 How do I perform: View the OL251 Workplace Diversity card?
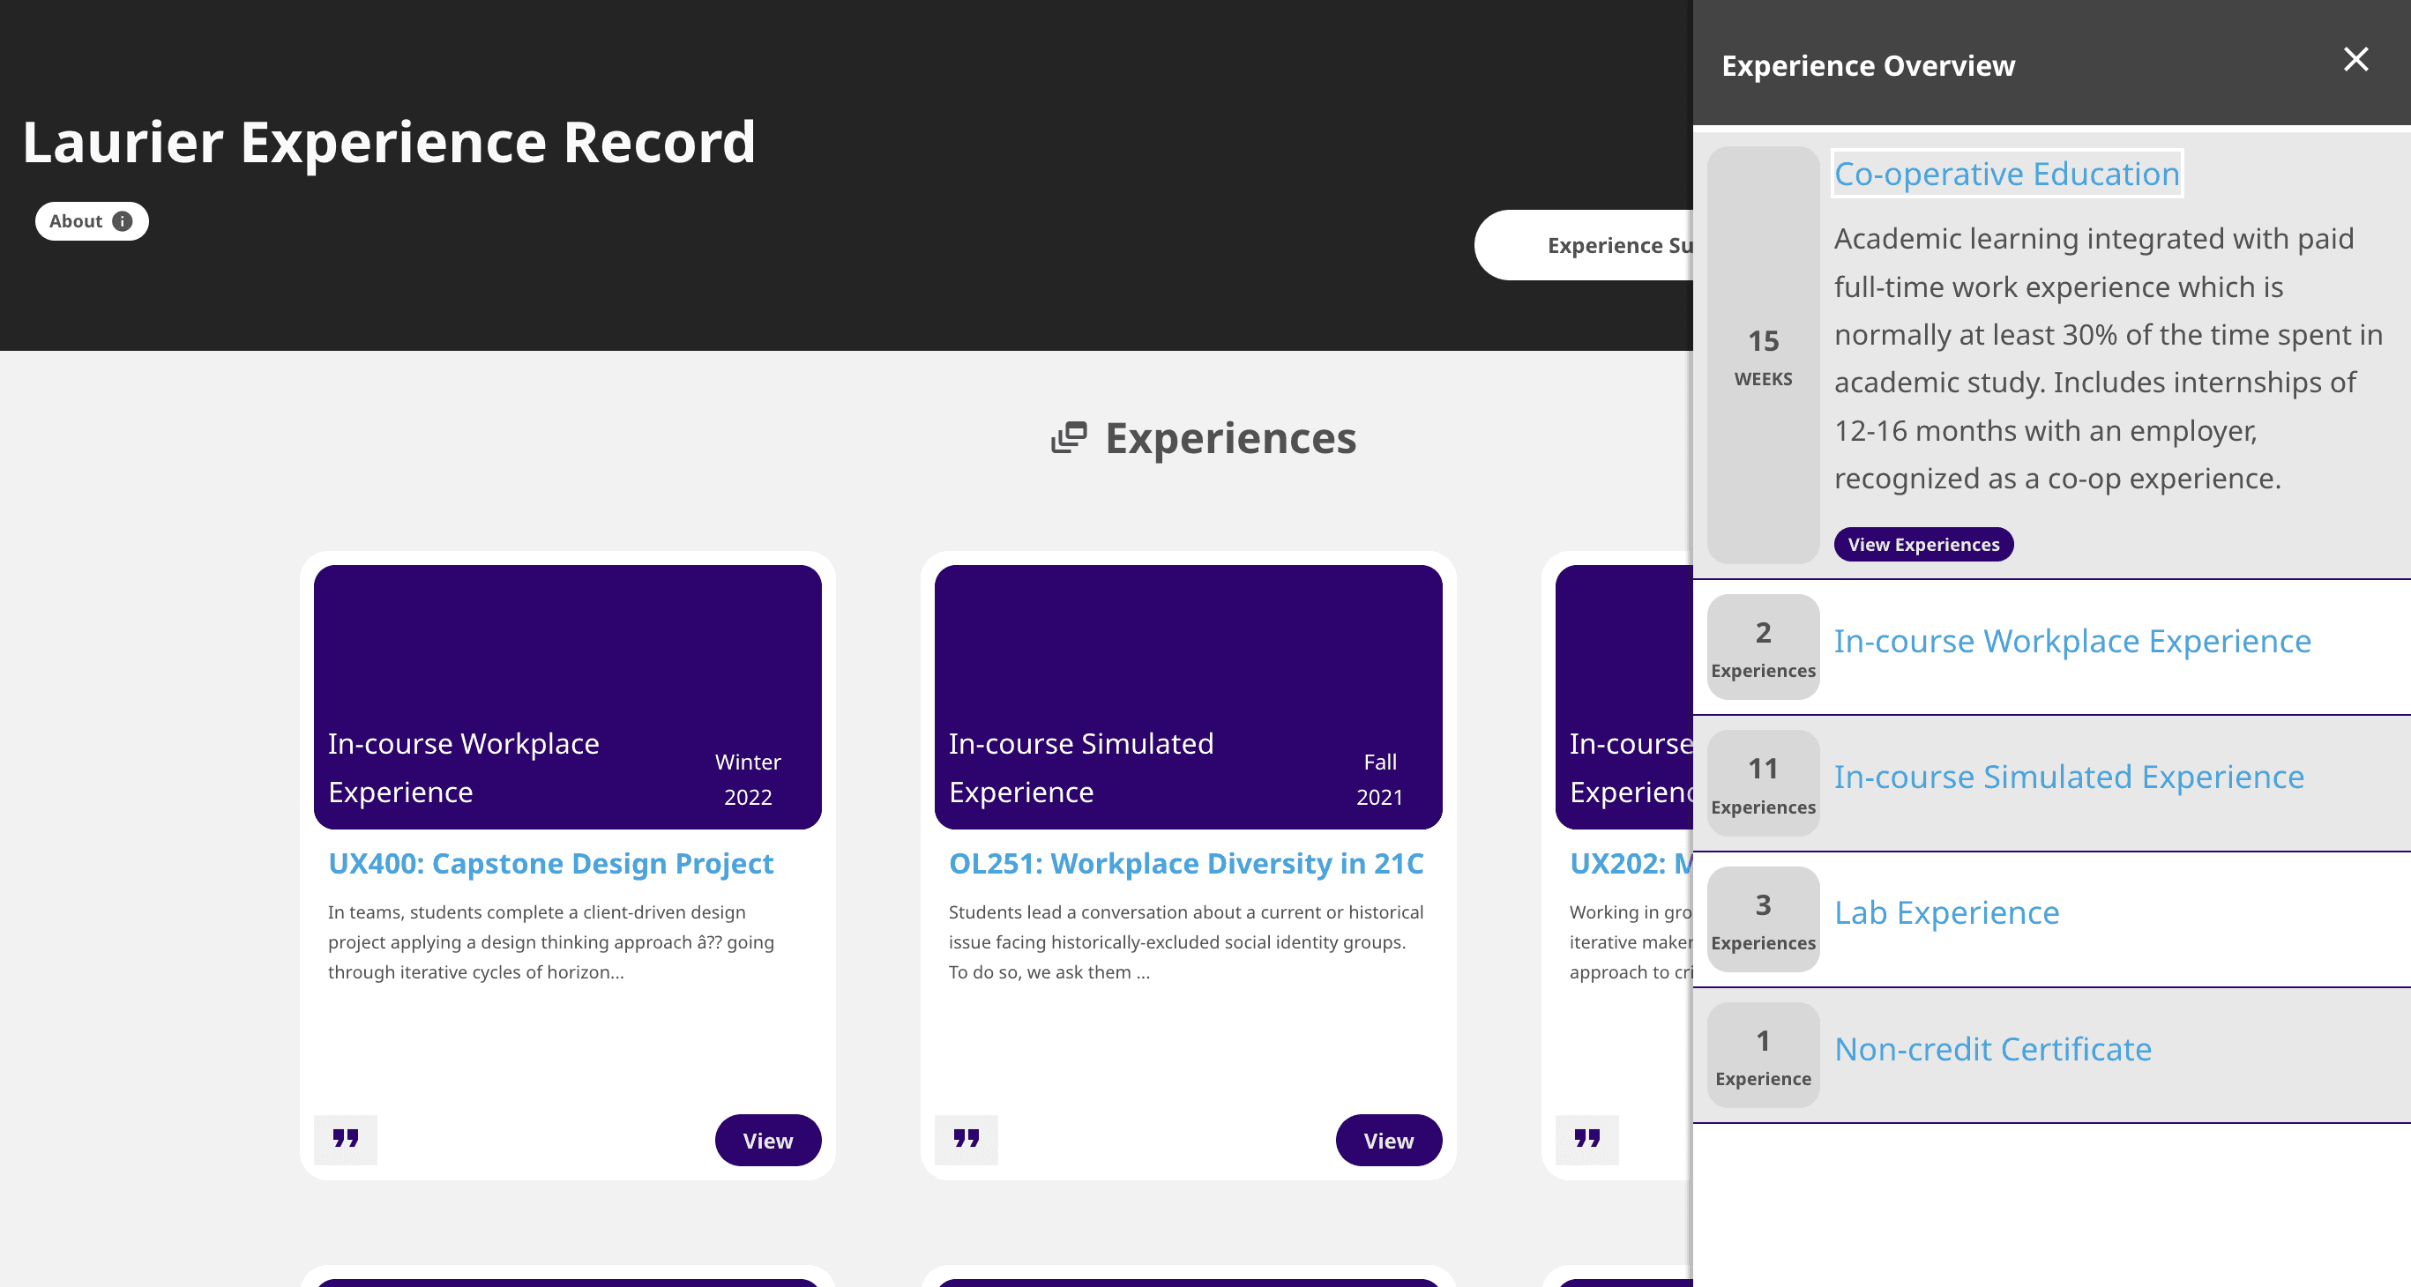pyautogui.click(x=1387, y=1140)
